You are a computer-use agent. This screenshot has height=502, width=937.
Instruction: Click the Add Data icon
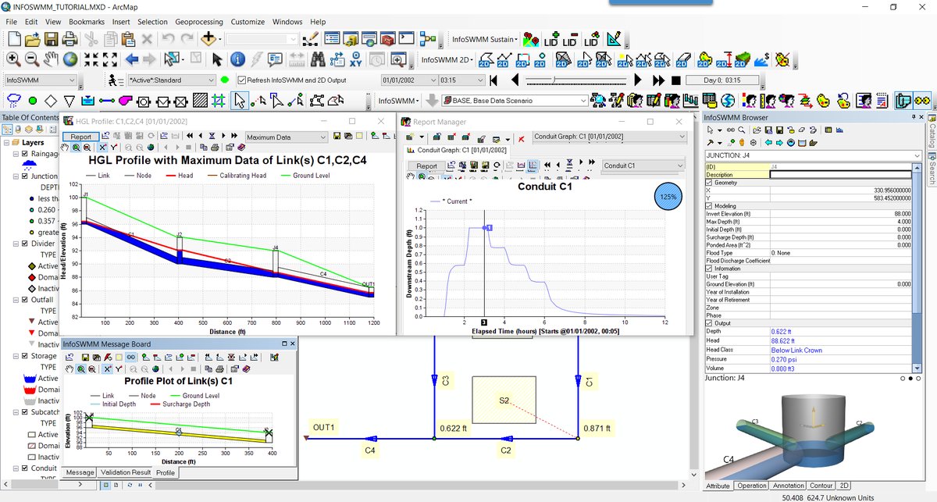click(208, 38)
